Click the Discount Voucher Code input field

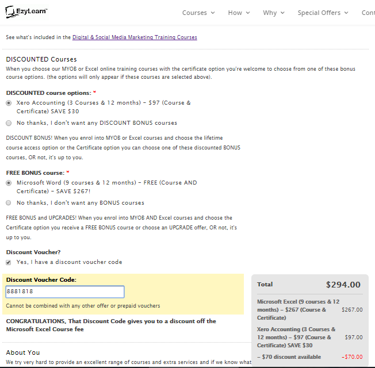click(x=65, y=292)
